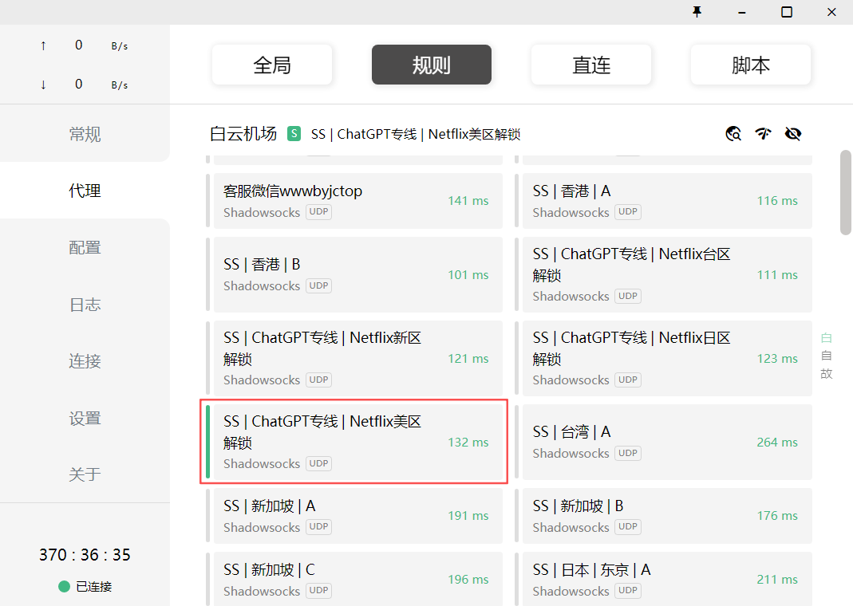Viewport: 853px width, 606px height.
Task: Click the UDP tag on 香港 B node
Action: pyautogui.click(x=319, y=285)
